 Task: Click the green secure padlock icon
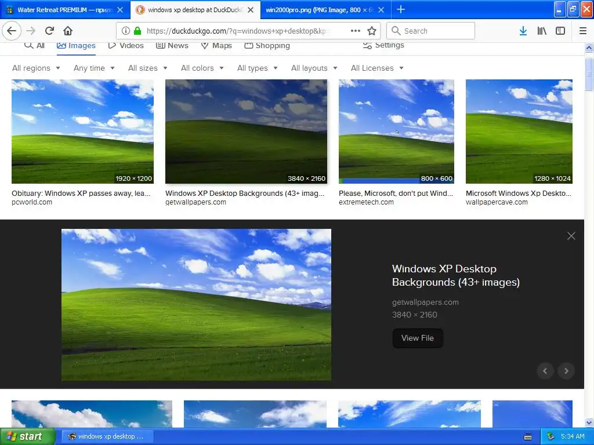137,31
